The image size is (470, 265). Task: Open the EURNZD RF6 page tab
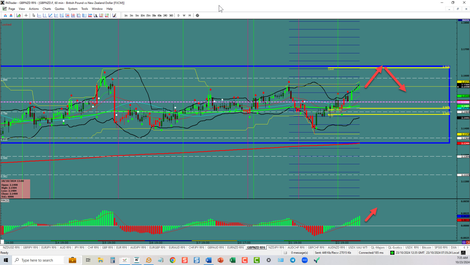(x=236, y=248)
